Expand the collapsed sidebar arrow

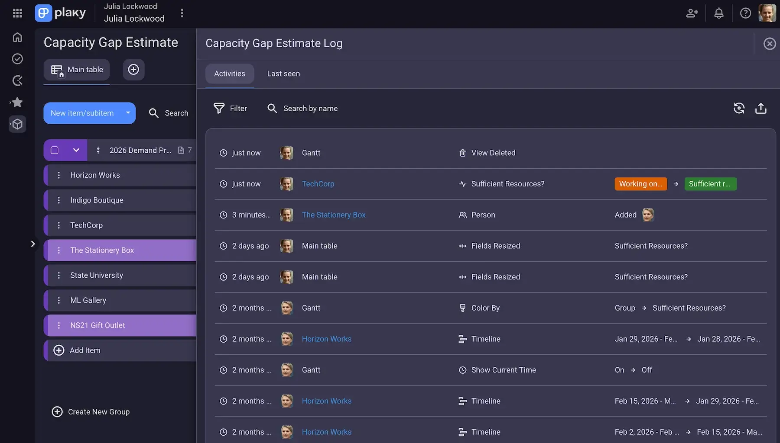click(x=33, y=244)
